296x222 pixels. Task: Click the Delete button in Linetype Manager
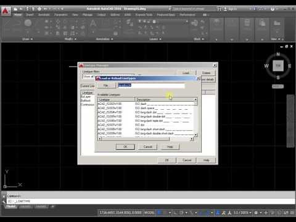[x=206, y=73]
